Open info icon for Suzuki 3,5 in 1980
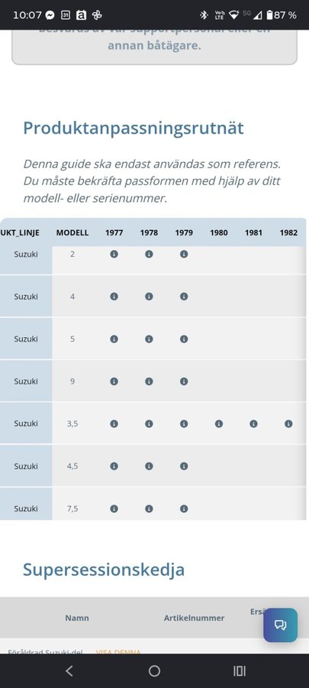 click(x=219, y=424)
